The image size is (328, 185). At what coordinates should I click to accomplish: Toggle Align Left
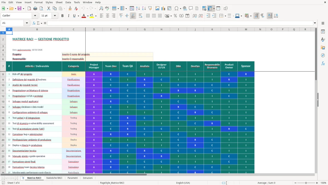coord(101,16)
